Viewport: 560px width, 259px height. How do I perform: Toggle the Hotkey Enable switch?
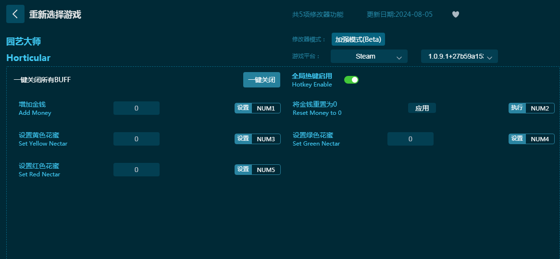pos(351,80)
